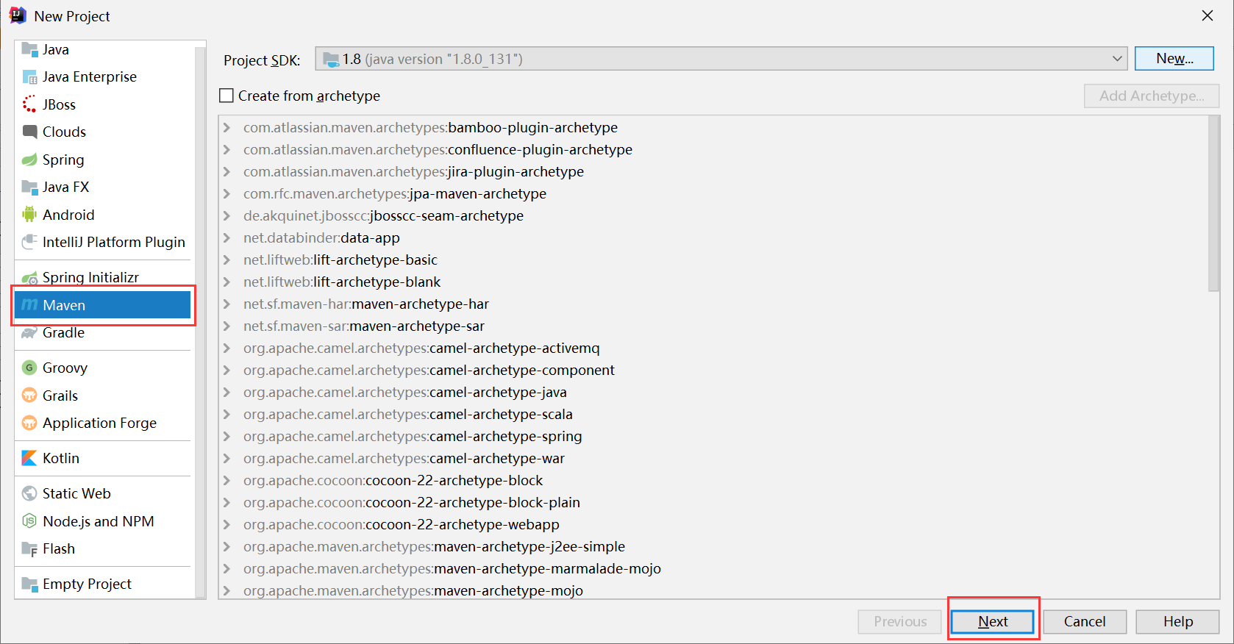Choose the Spring project type label
Image resolution: width=1234 pixels, height=644 pixels.
tap(63, 160)
